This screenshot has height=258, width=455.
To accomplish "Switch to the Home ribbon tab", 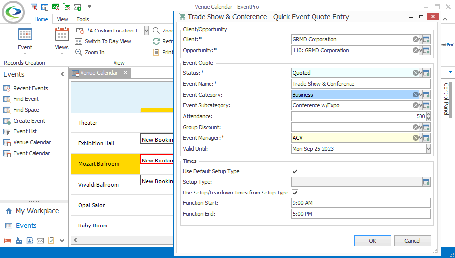I will [41, 19].
